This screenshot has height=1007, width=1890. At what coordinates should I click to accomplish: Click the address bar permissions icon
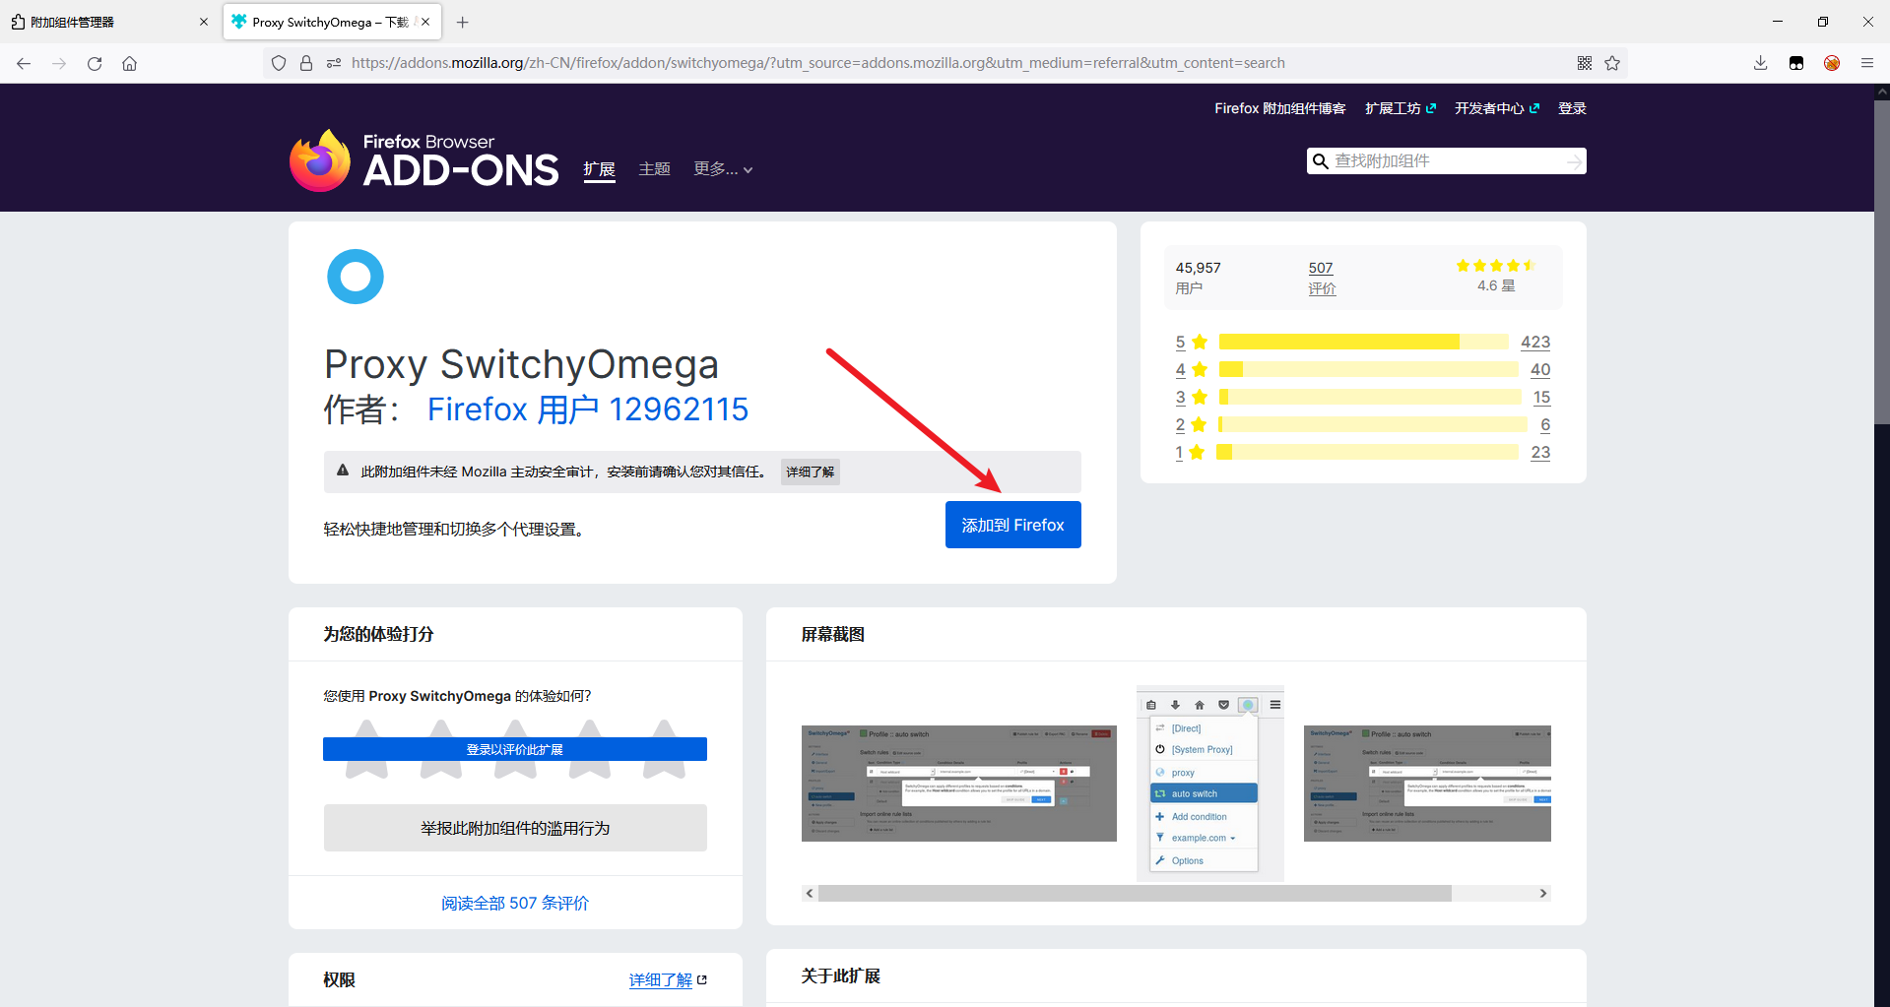click(x=334, y=63)
